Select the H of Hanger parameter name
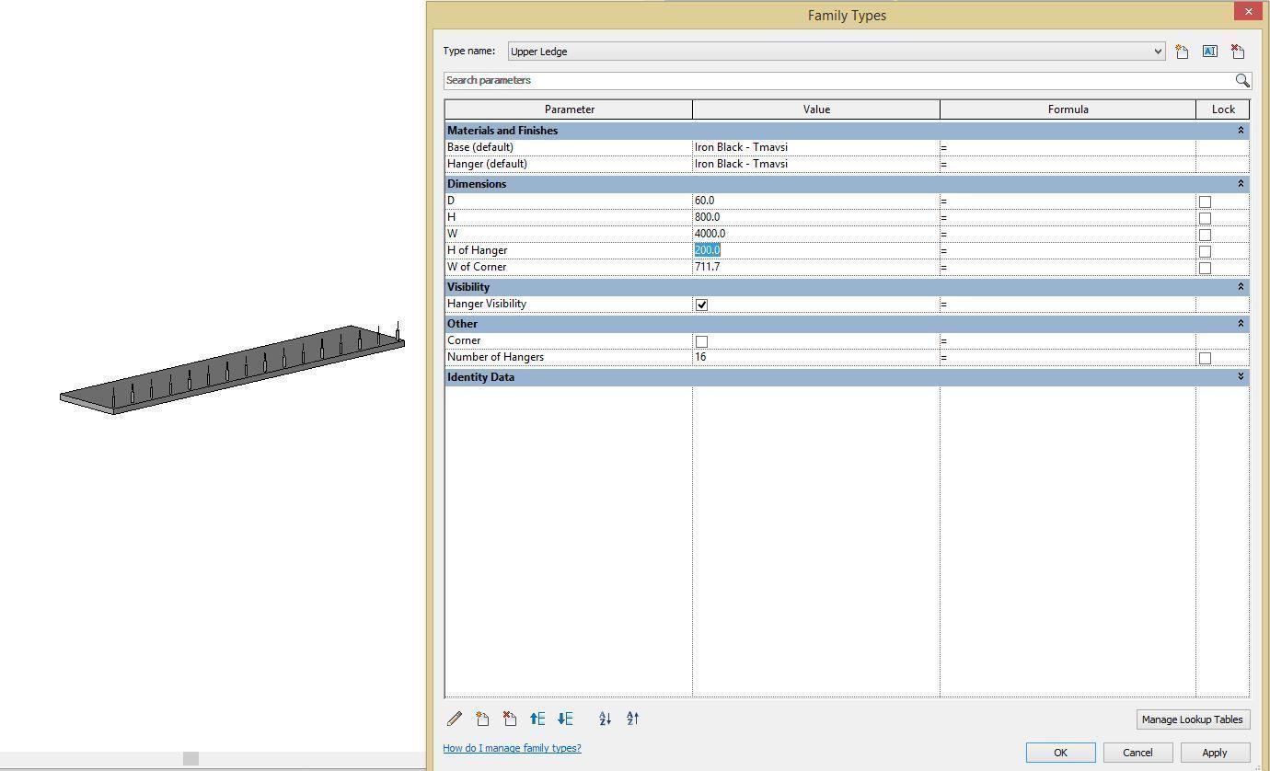The image size is (1270, 771). point(477,250)
